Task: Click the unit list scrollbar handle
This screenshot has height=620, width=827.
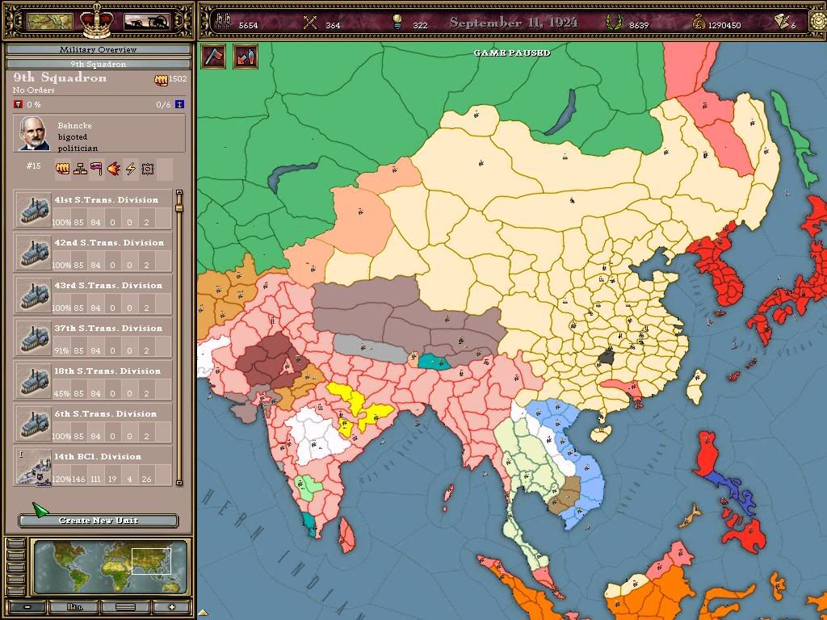Action: click(x=179, y=207)
